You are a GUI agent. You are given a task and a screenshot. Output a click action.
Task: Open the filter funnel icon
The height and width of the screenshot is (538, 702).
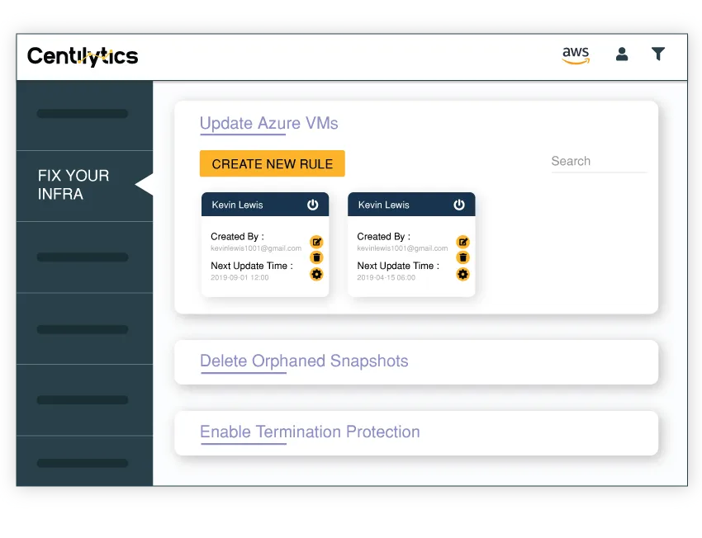pos(657,54)
